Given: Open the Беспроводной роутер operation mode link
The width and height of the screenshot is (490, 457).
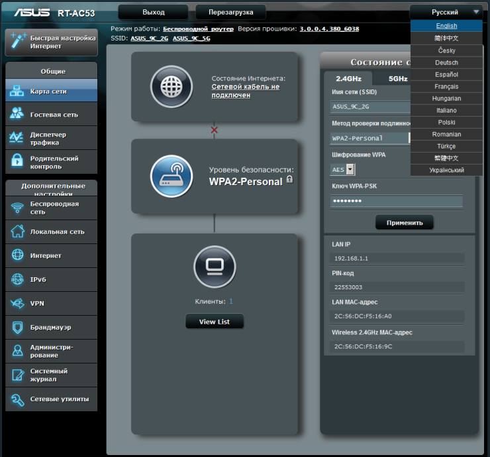Looking at the screenshot, I should click(198, 29).
